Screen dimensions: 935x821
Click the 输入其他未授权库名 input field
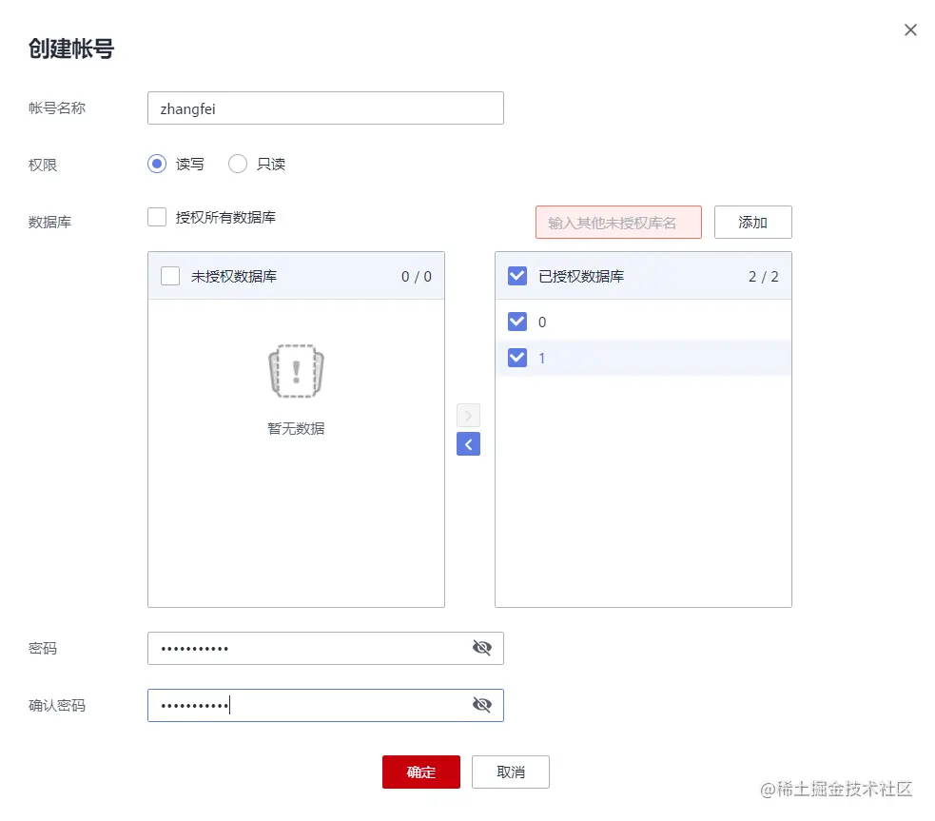(x=618, y=223)
